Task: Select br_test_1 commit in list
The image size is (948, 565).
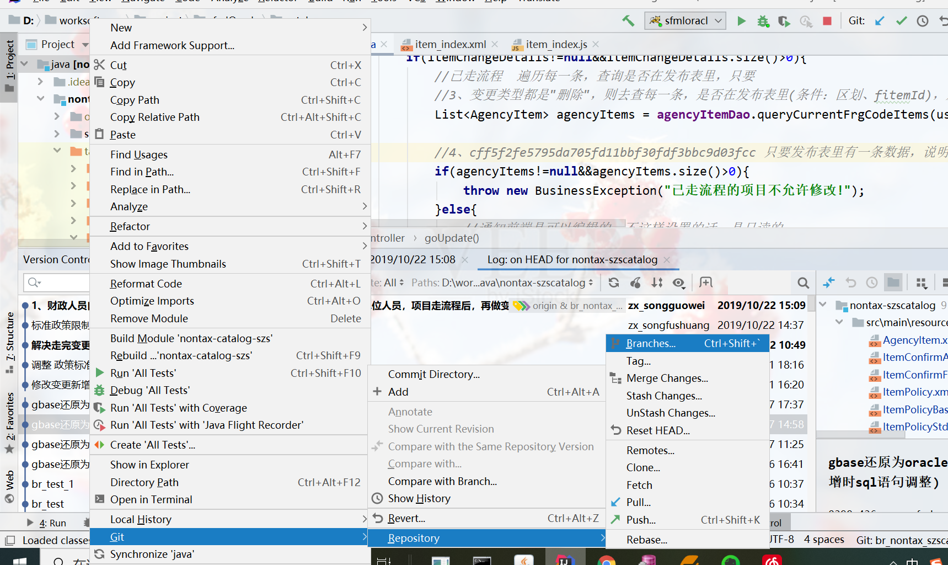Action: click(x=52, y=484)
